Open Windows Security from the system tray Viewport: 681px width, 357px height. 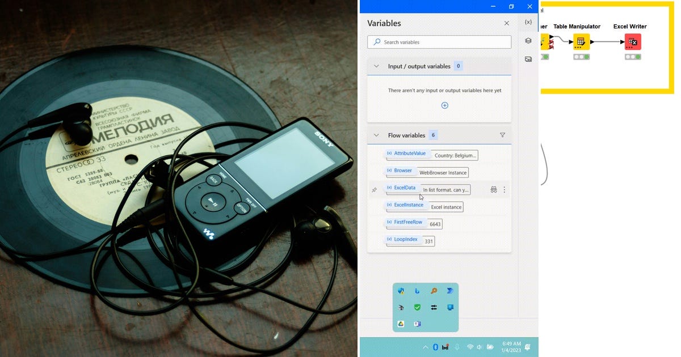[418, 307]
